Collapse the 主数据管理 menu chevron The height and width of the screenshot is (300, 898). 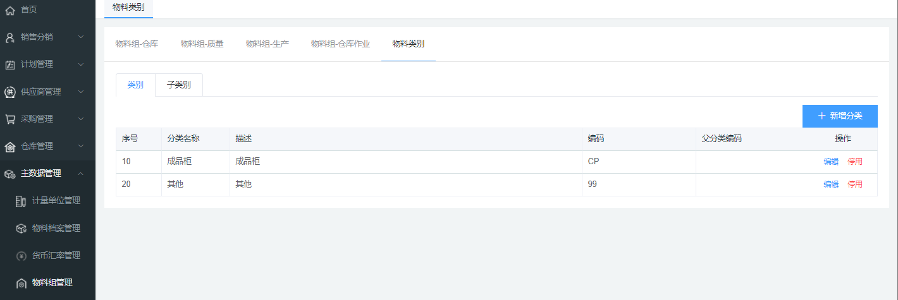81,174
